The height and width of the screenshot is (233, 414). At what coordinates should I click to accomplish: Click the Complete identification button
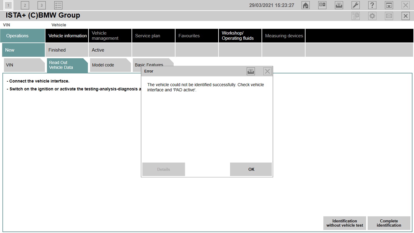[x=389, y=223]
